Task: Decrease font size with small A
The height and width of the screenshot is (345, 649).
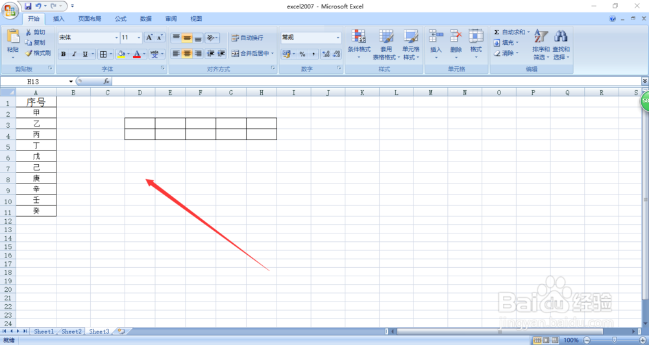Action: tap(160, 38)
